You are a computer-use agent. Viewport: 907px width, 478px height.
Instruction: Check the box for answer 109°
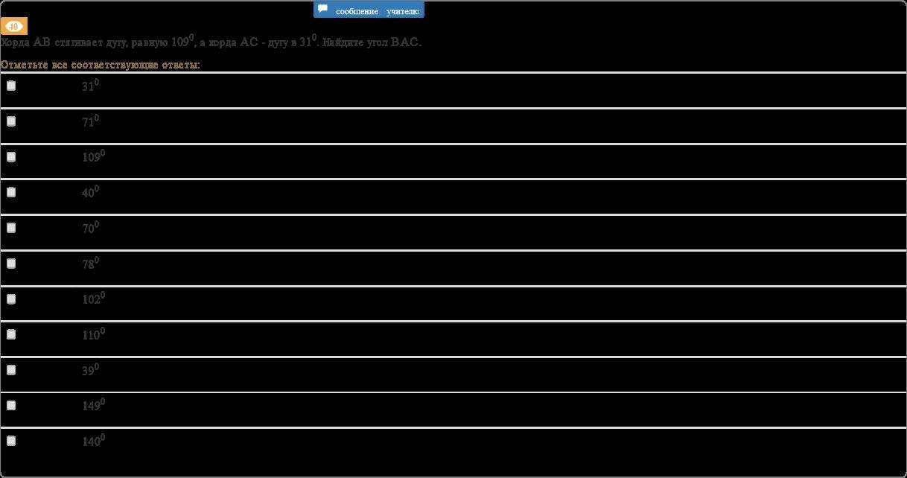(x=11, y=157)
